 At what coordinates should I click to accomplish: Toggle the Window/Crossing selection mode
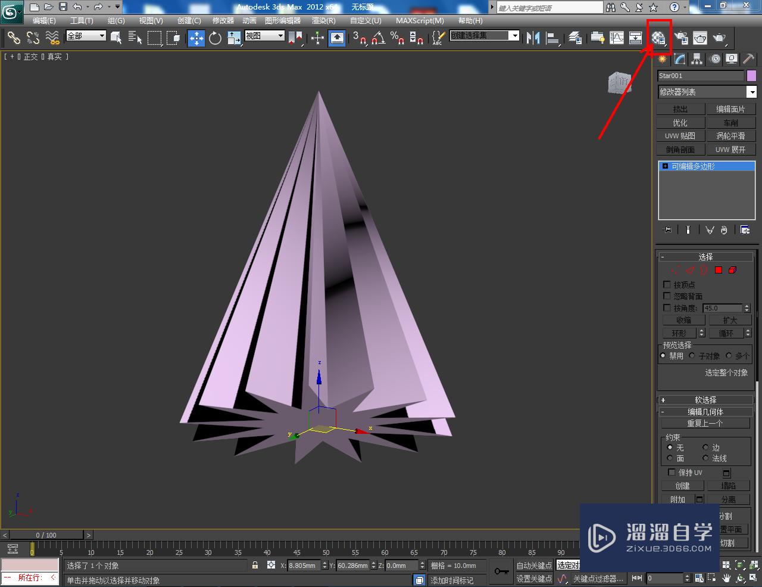[x=173, y=38]
